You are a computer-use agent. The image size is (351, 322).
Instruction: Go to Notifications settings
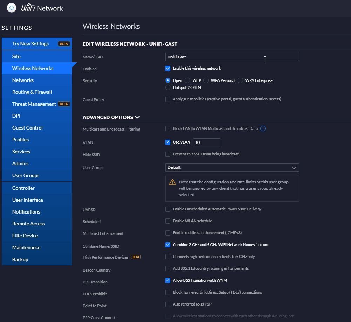(x=37, y=212)
